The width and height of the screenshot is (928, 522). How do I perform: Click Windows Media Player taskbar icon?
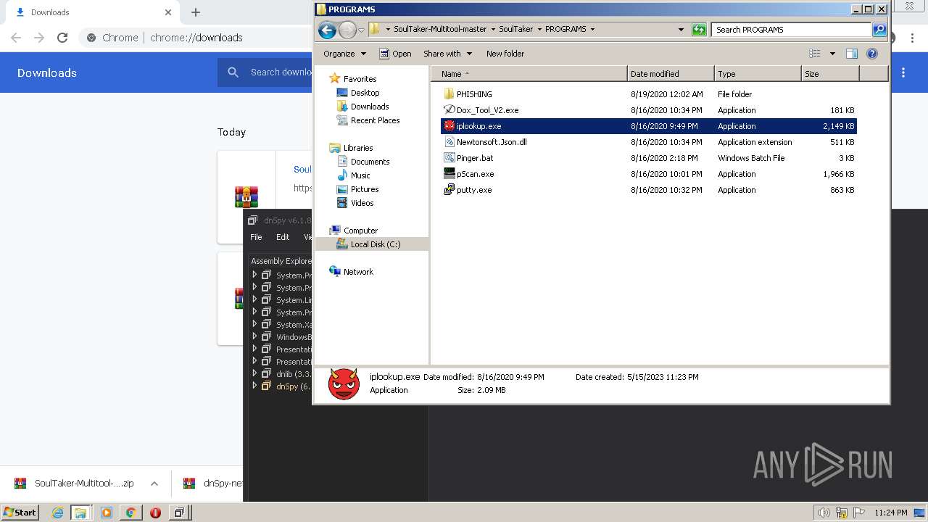point(107,513)
